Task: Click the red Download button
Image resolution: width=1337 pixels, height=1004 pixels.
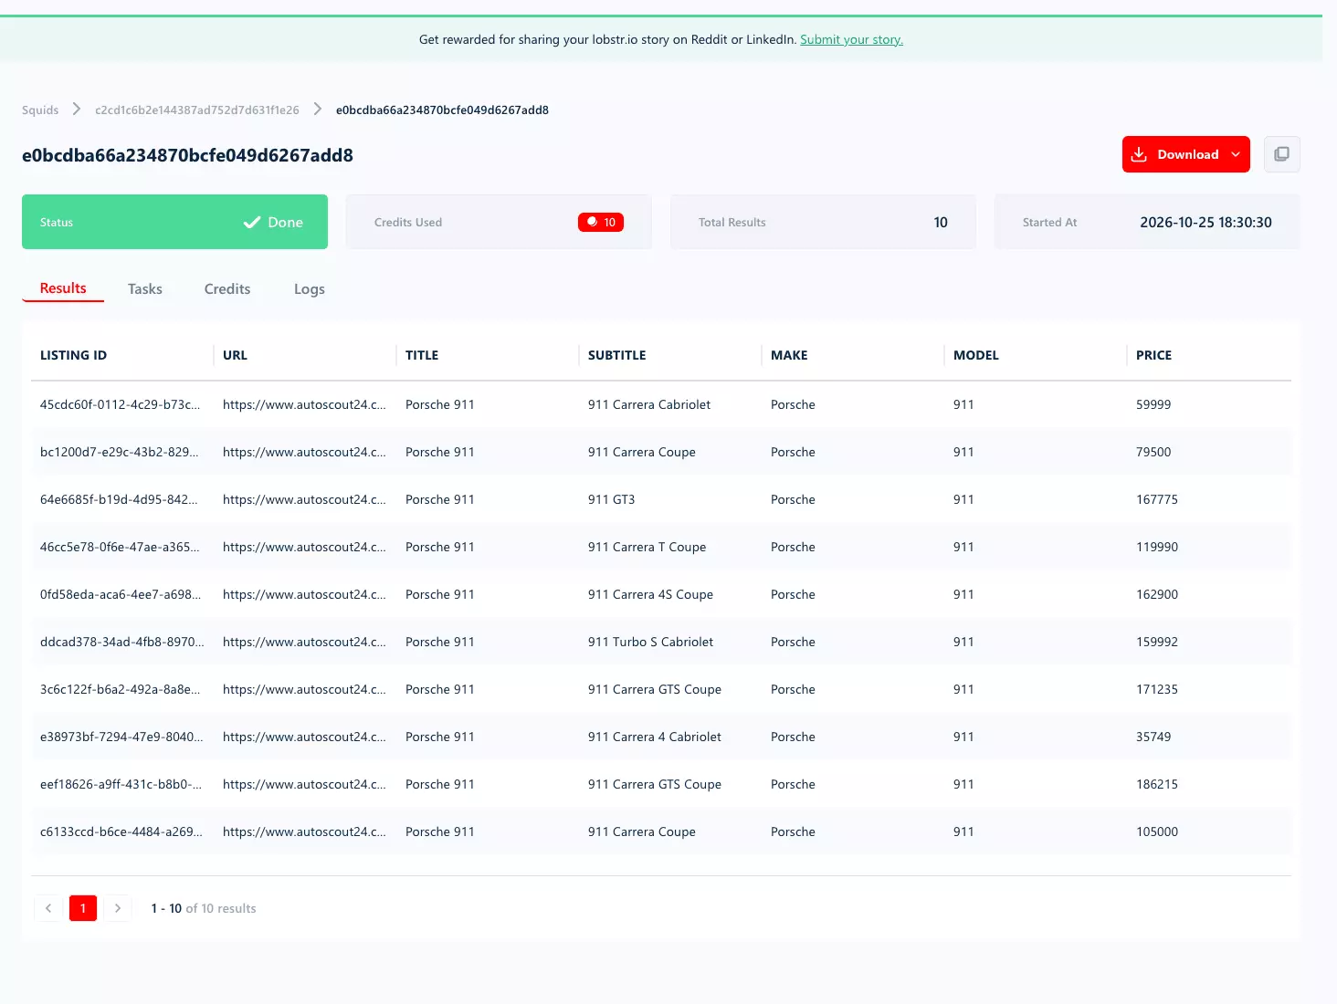Action: point(1185,154)
